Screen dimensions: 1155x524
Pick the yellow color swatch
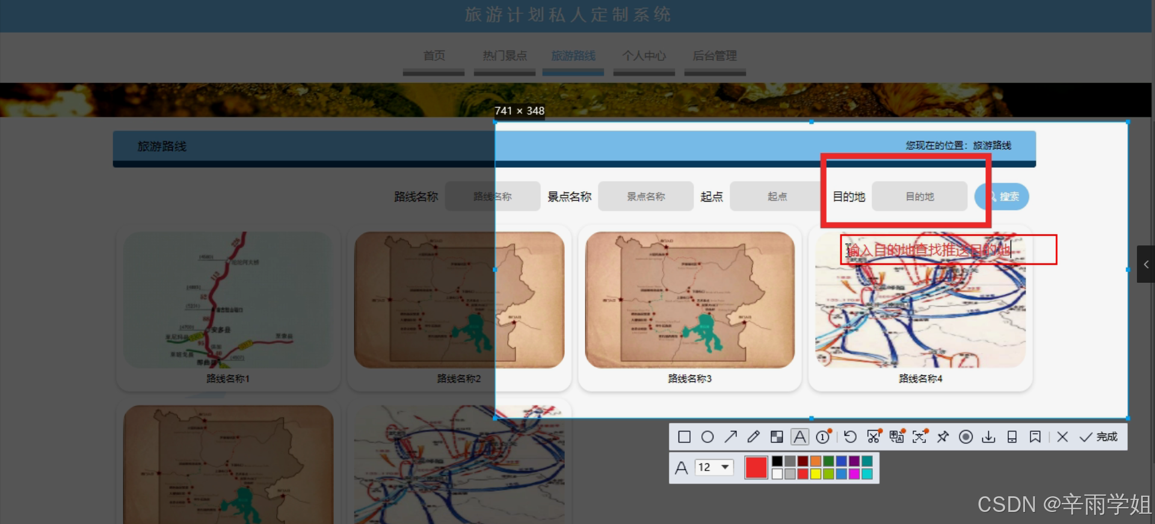click(816, 474)
